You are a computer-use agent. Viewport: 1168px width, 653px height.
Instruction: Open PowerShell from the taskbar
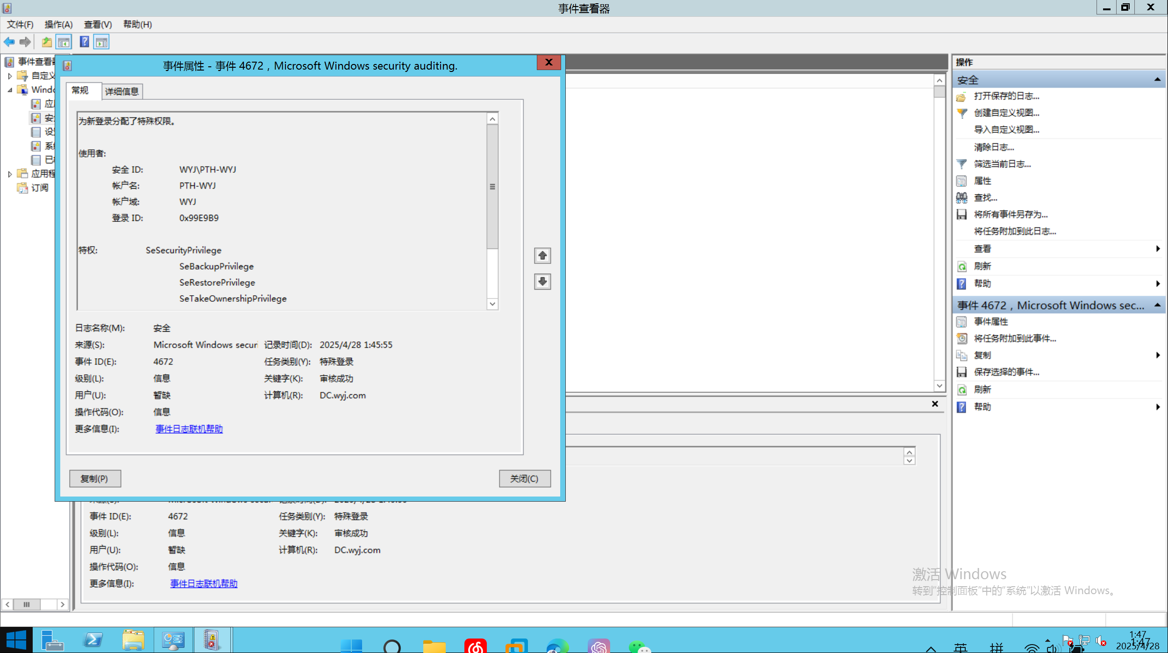93,640
